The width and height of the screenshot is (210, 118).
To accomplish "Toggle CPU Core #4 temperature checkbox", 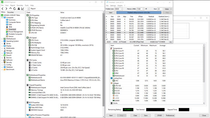I will tap(113, 58).
